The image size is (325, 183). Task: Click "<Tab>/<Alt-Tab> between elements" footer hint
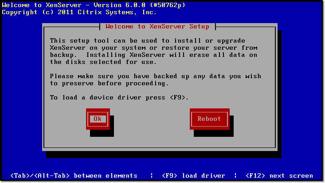74,176
